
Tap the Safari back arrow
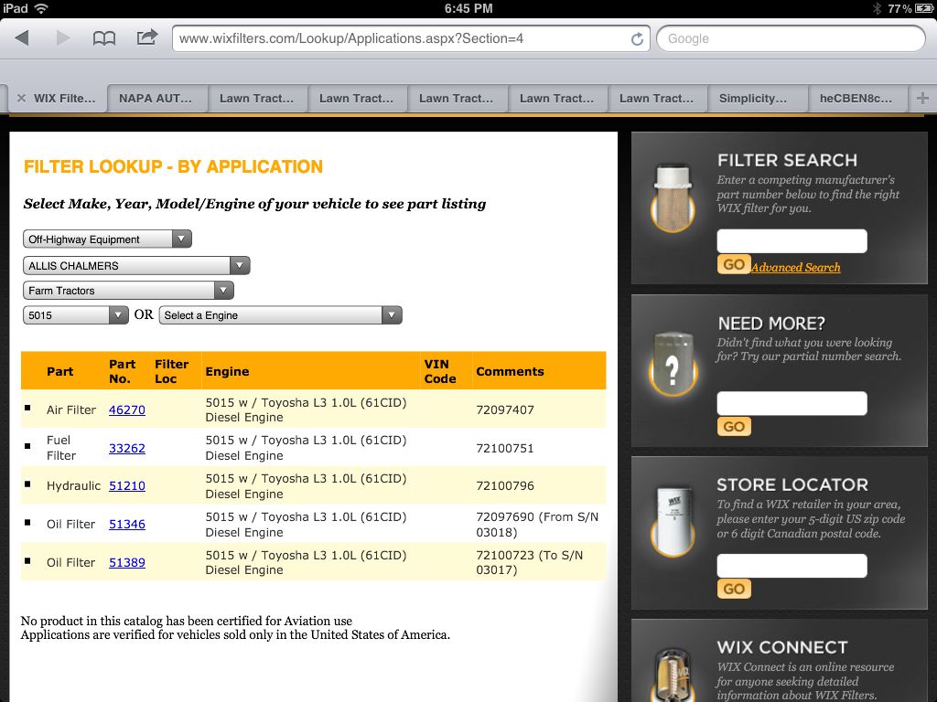pos(22,38)
